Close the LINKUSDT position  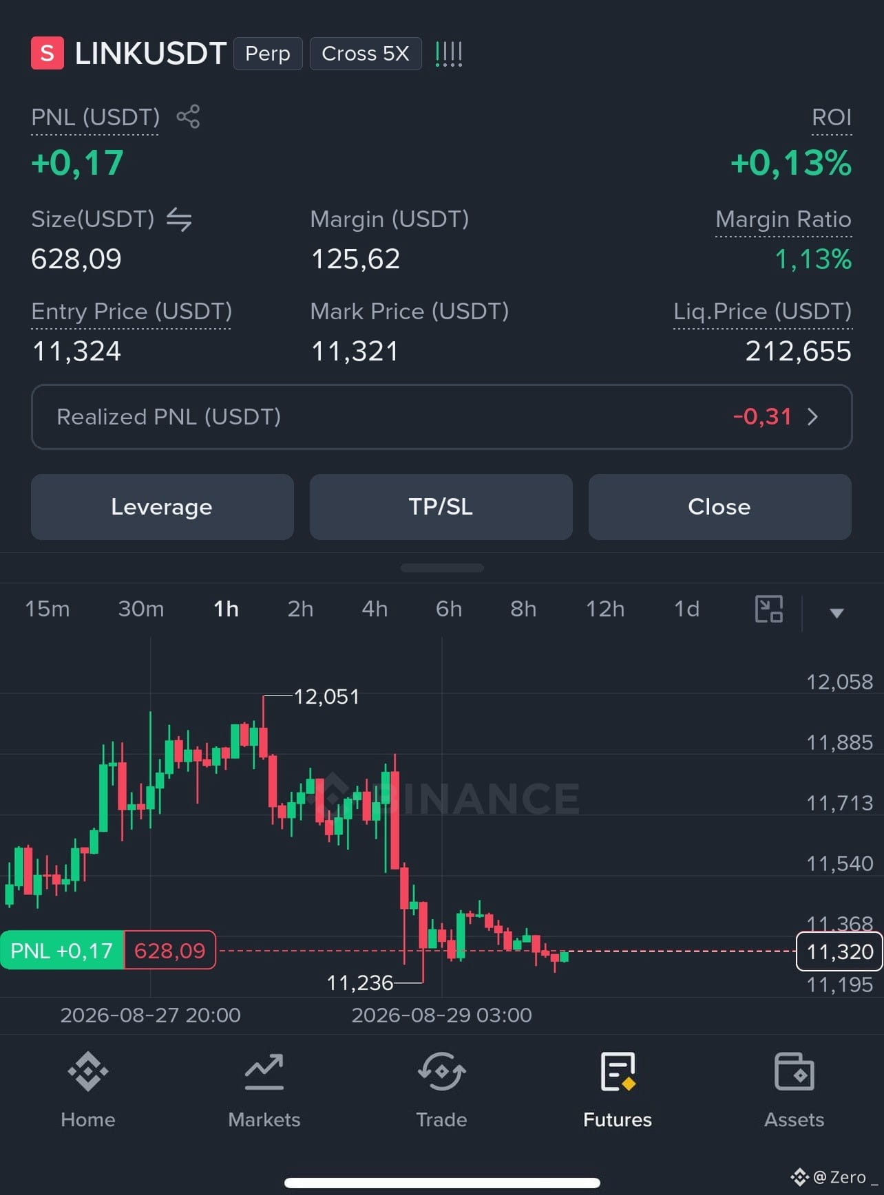coord(720,507)
